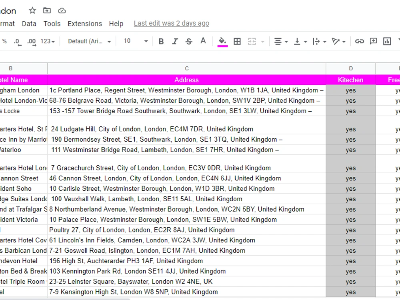Select the '10 Palace Place' address cell
This screenshot has height=300, width=400.
coord(186,220)
